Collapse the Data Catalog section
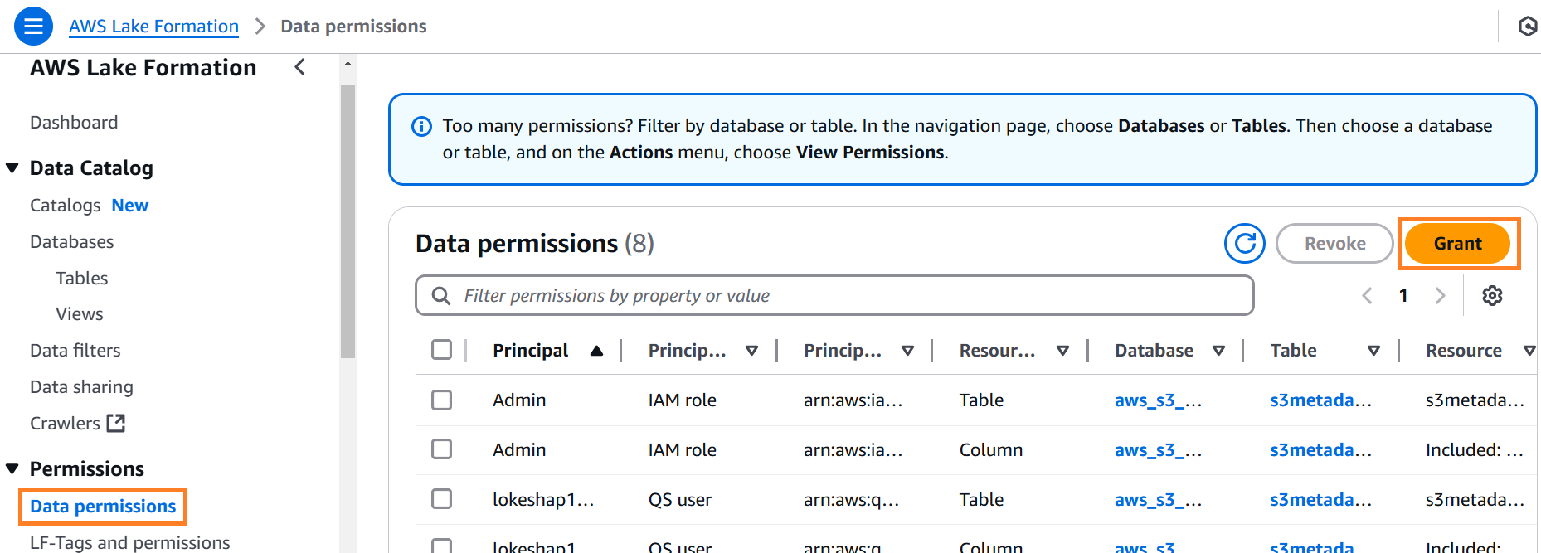 click(12, 168)
